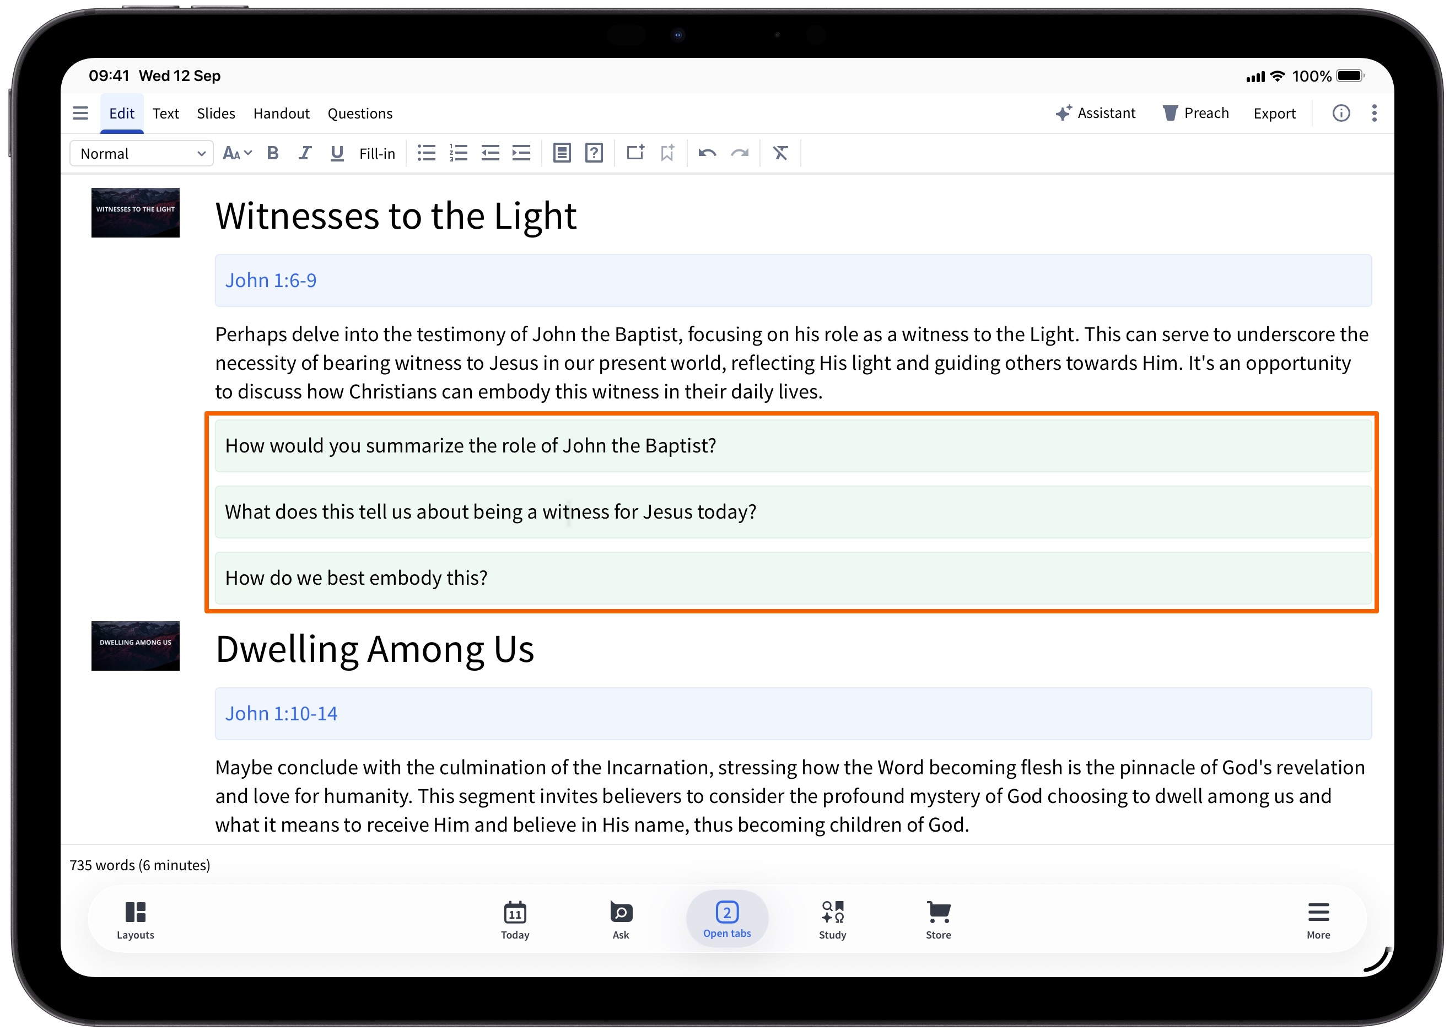1455x1035 pixels.
Task: Clear text formatting
Action: coord(780,154)
